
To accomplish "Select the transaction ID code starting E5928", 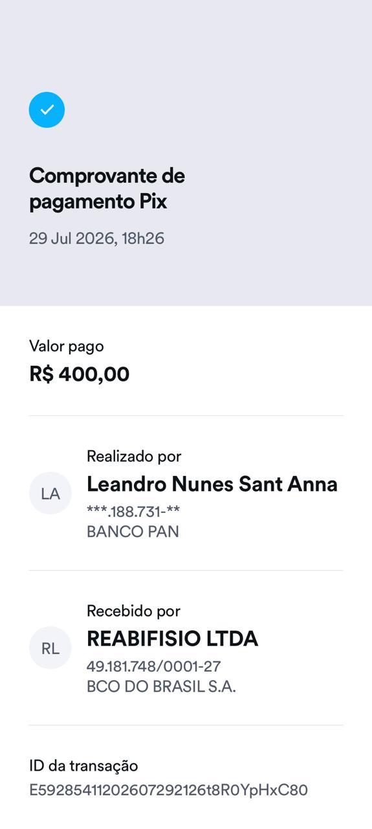I will coord(168,790).
